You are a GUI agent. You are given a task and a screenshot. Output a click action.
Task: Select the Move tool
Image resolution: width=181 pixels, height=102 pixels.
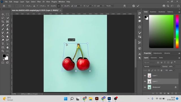(3, 14)
